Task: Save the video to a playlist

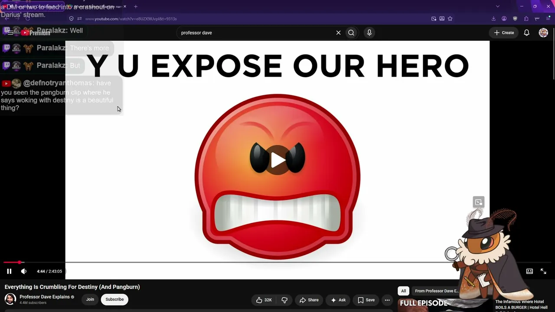Action: point(366,300)
